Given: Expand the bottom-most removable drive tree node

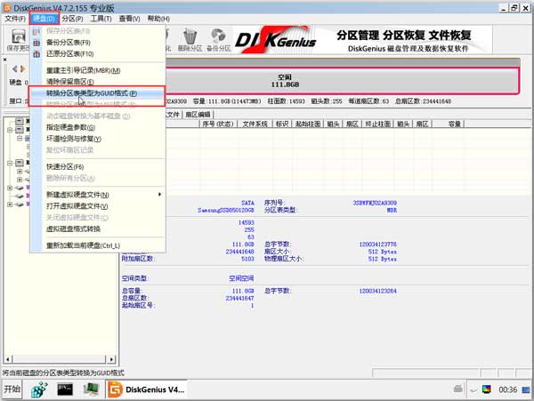Looking at the screenshot, I should coord(10,205).
